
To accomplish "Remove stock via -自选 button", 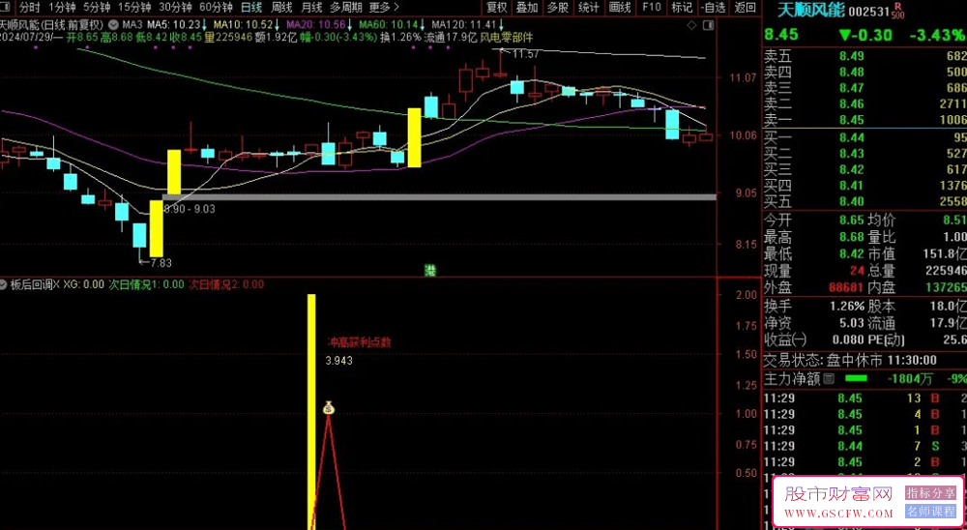I will pos(714,8).
